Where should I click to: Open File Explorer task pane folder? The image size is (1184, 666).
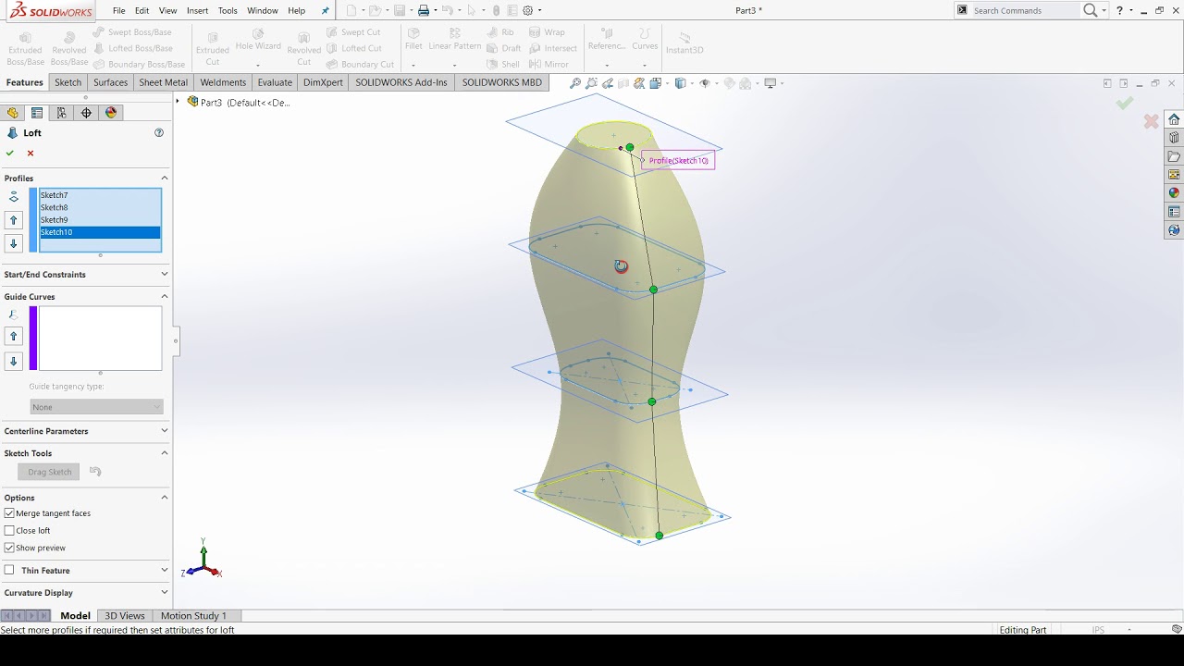[x=1174, y=156]
